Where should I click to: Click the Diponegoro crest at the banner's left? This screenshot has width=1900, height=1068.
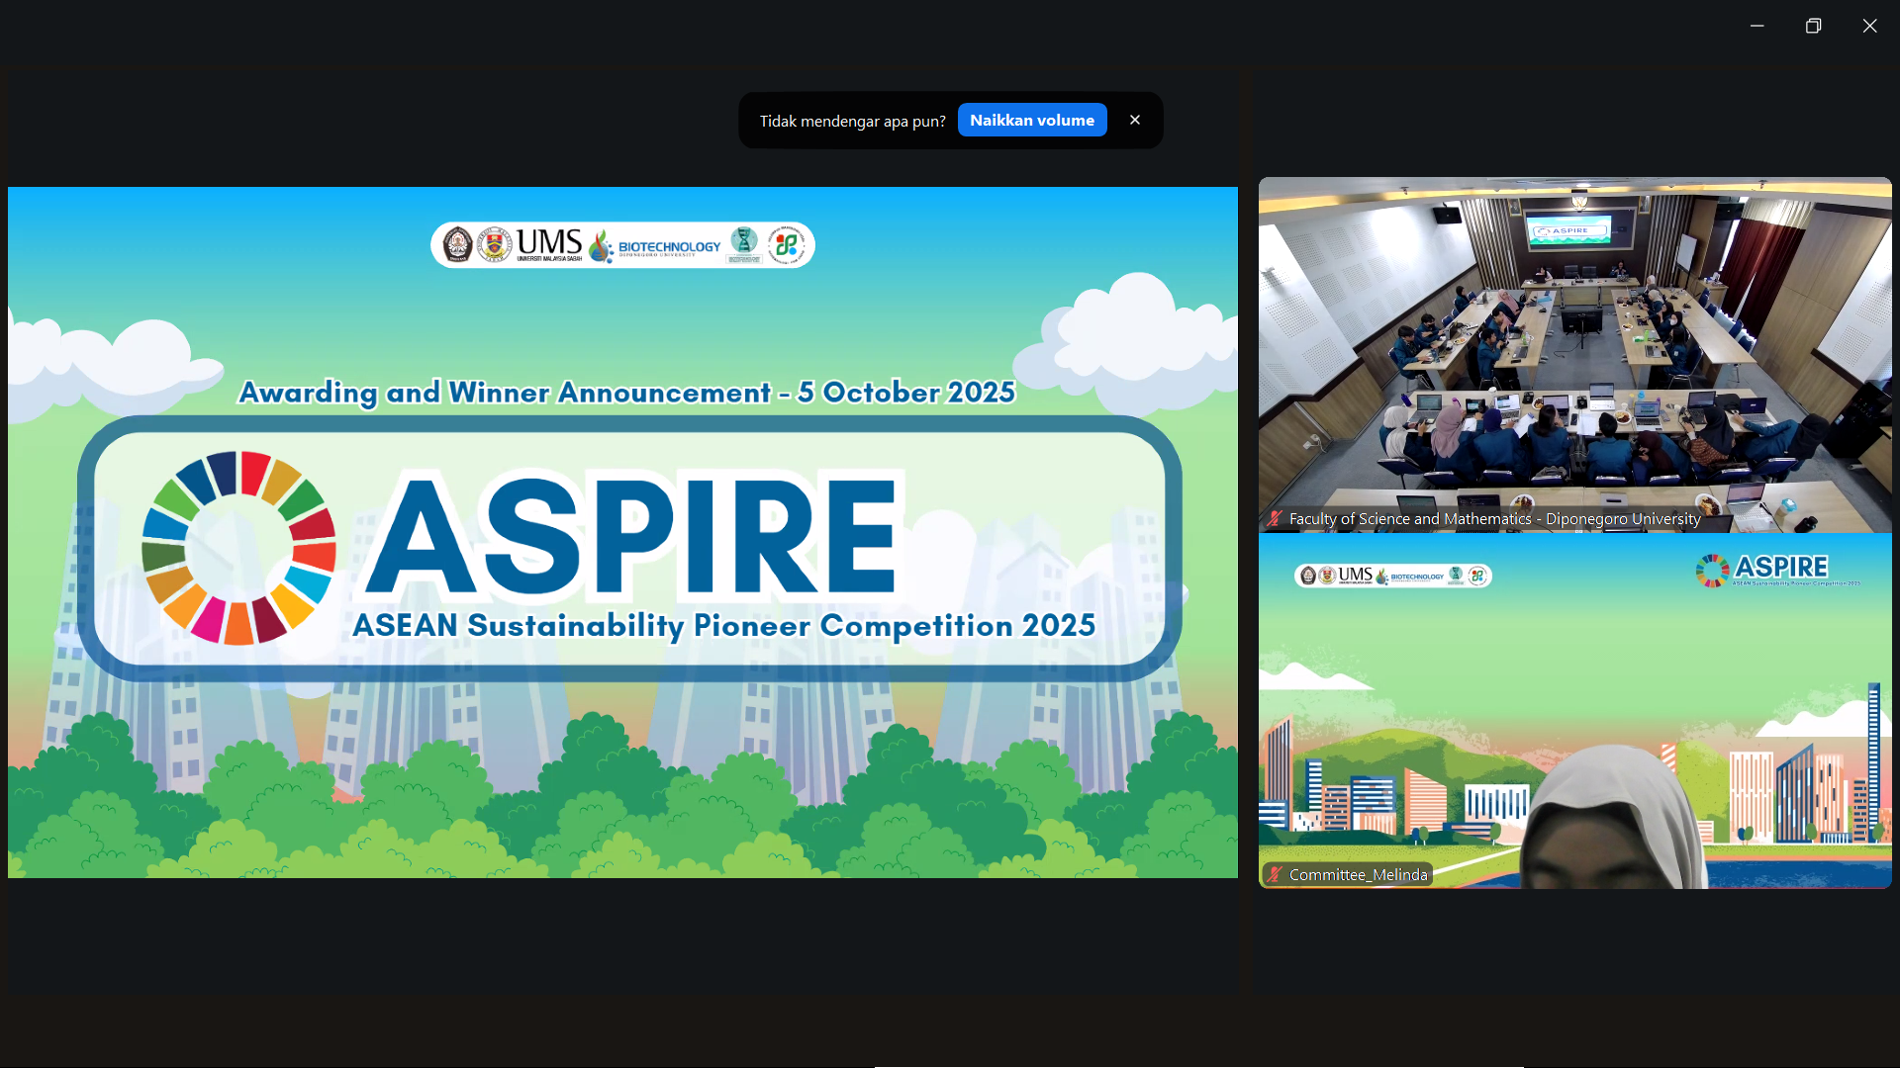pos(457,244)
